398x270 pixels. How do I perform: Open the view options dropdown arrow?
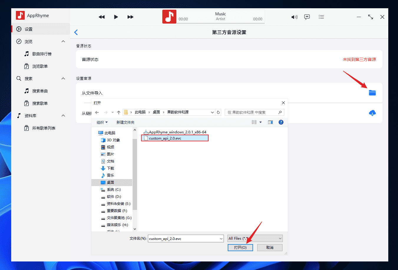click(x=261, y=122)
